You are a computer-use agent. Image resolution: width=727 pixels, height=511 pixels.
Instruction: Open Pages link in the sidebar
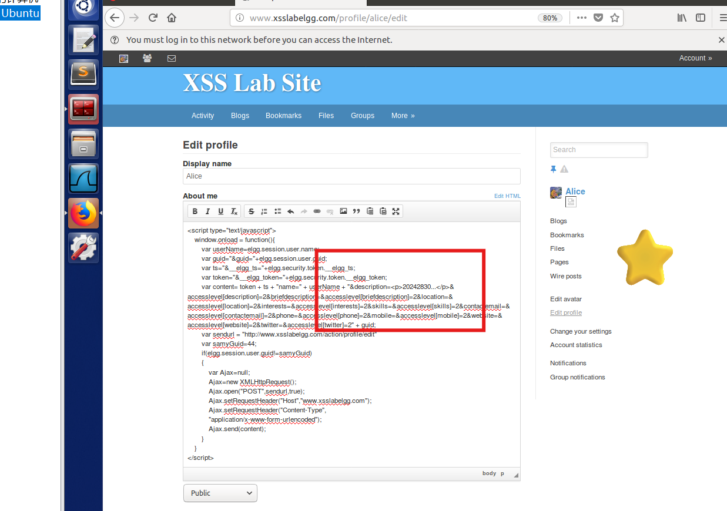(560, 262)
